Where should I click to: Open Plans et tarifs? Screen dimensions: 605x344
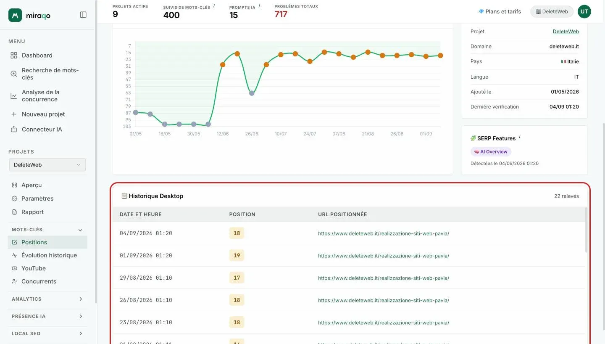point(500,11)
